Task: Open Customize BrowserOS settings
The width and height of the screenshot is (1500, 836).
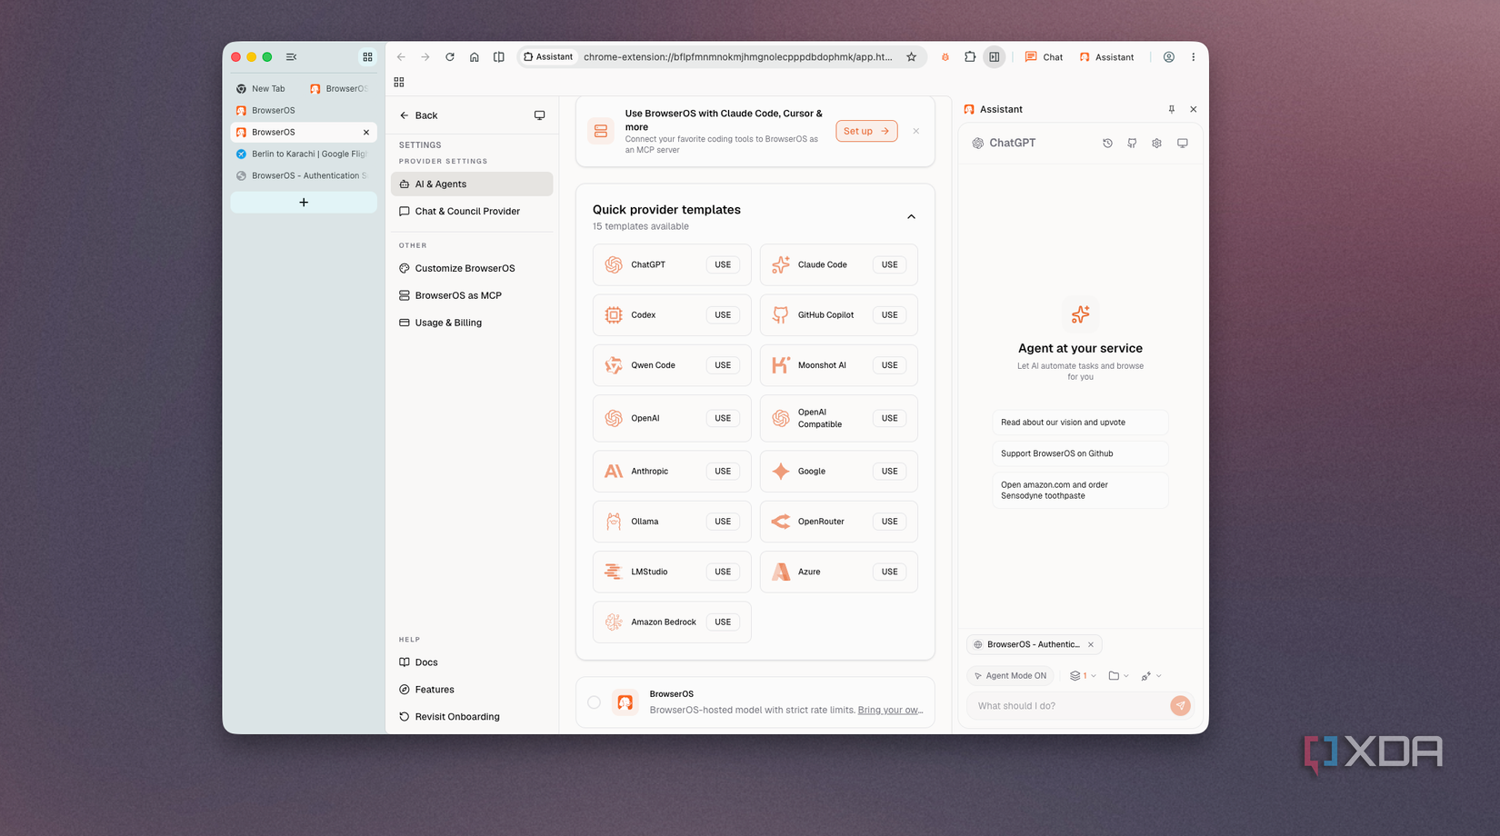Action: (x=472, y=269)
